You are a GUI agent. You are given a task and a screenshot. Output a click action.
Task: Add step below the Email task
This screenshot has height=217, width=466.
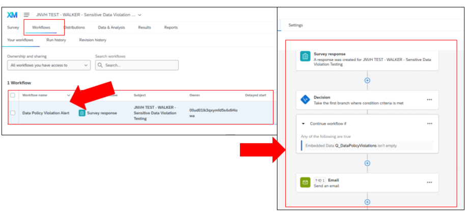click(367, 202)
